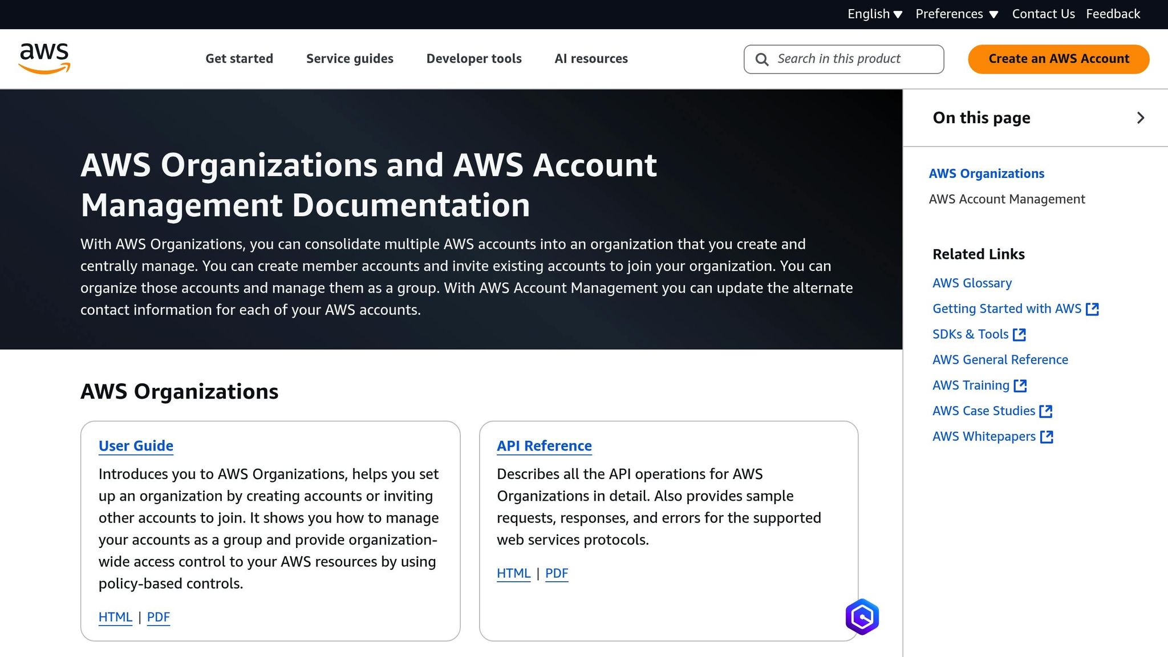Click Create an AWS Account button
This screenshot has width=1168, height=657.
click(1058, 59)
